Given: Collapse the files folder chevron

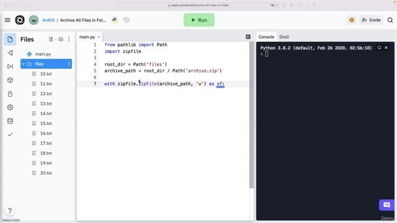Looking at the screenshot, I should coord(24,64).
